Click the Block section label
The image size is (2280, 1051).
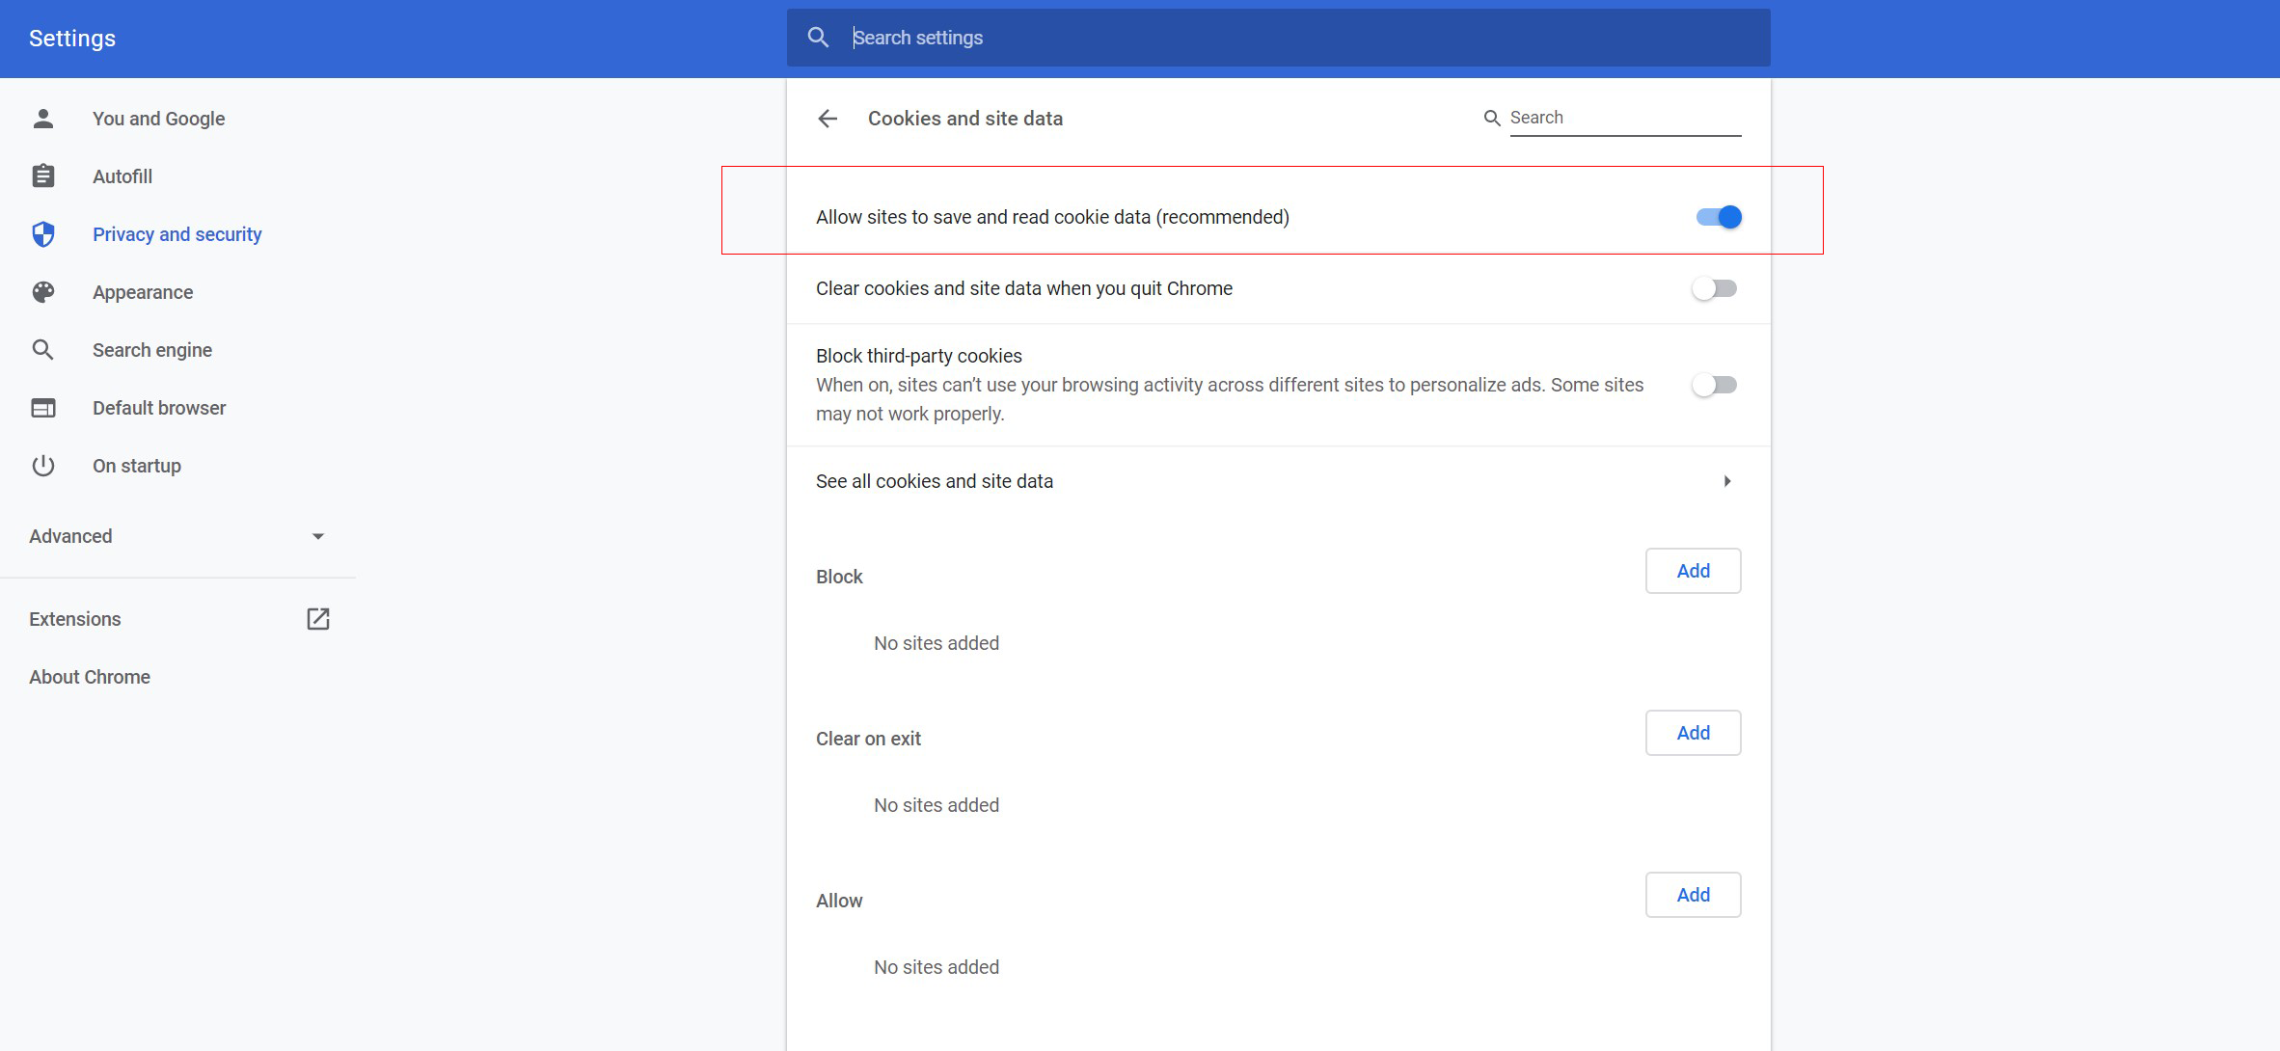pos(839,577)
